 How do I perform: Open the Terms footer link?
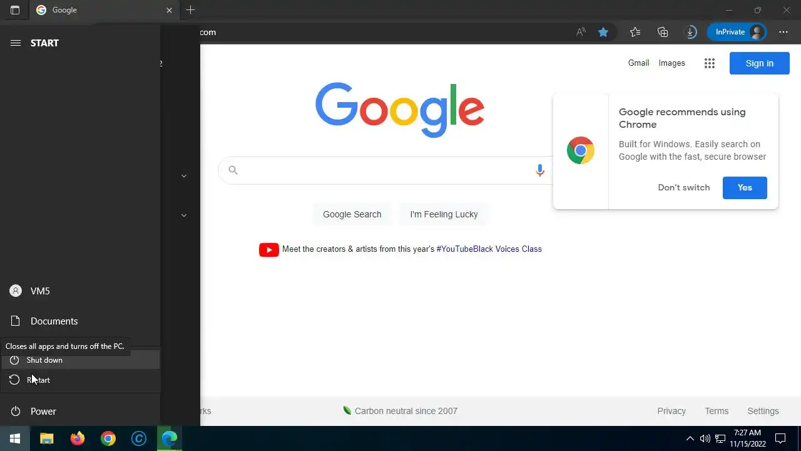click(717, 411)
